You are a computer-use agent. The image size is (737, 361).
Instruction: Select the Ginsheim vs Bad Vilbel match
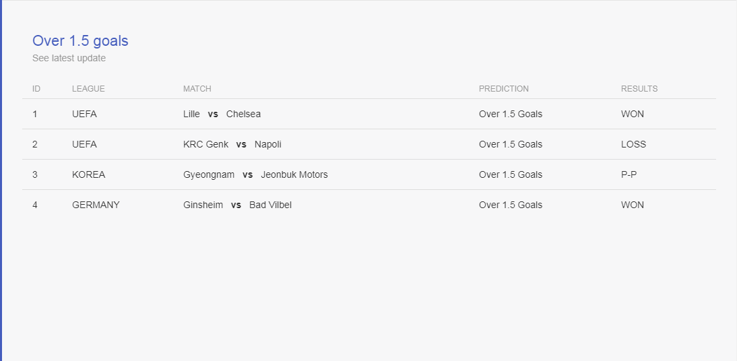(237, 205)
